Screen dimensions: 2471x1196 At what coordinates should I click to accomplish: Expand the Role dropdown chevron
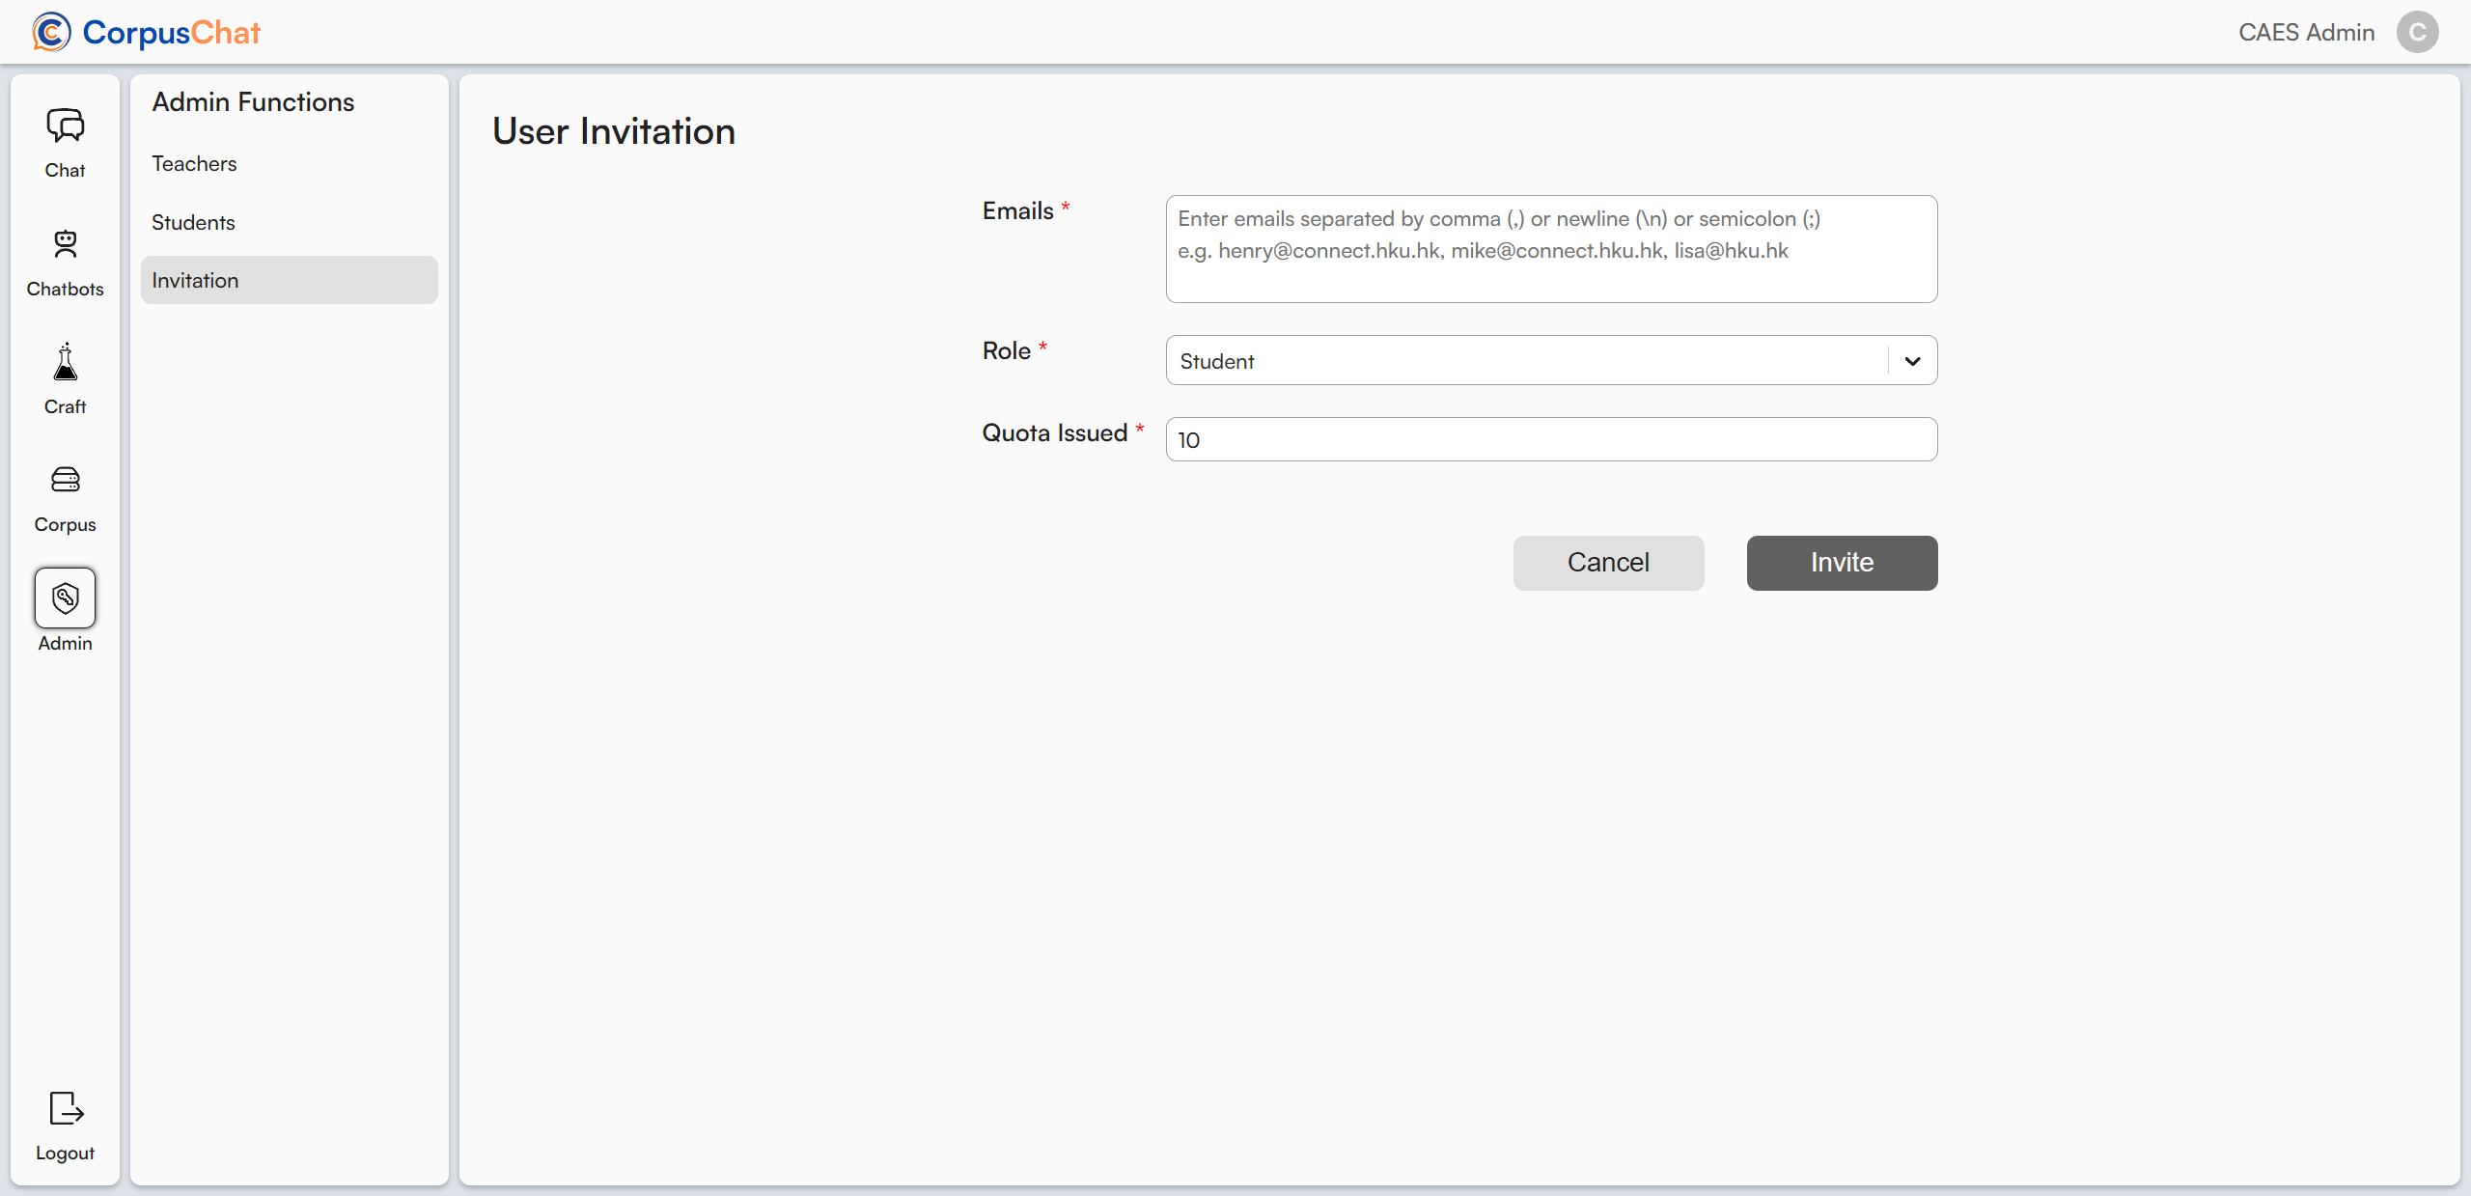pos(1912,361)
